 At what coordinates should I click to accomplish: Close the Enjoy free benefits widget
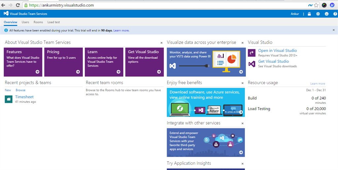click(x=242, y=83)
